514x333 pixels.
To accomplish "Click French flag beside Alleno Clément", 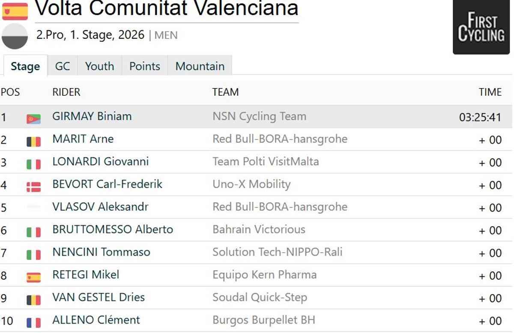I will click(33, 322).
